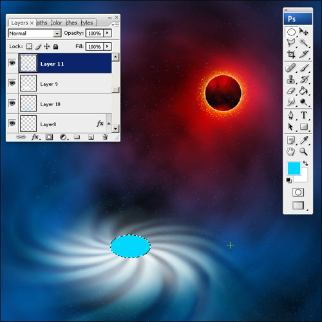Viewport: 322px width, 322px height.
Task: Open the blend mode Normal dropdown
Action: pos(35,33)
